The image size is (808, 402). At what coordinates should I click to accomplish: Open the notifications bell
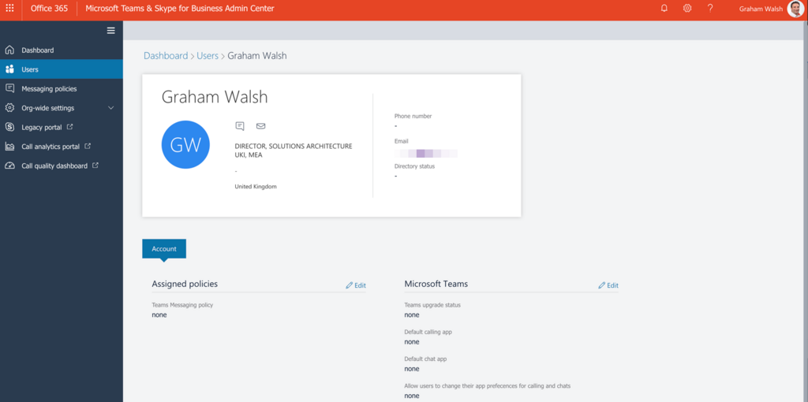point(664,8)
